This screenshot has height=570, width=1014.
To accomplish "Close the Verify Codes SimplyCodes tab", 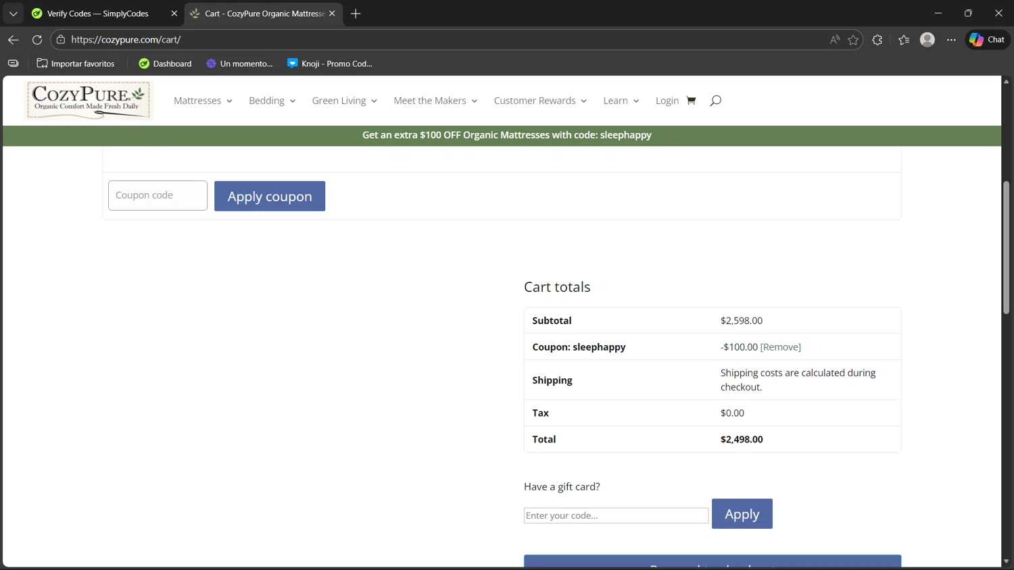I will point(174,14).
